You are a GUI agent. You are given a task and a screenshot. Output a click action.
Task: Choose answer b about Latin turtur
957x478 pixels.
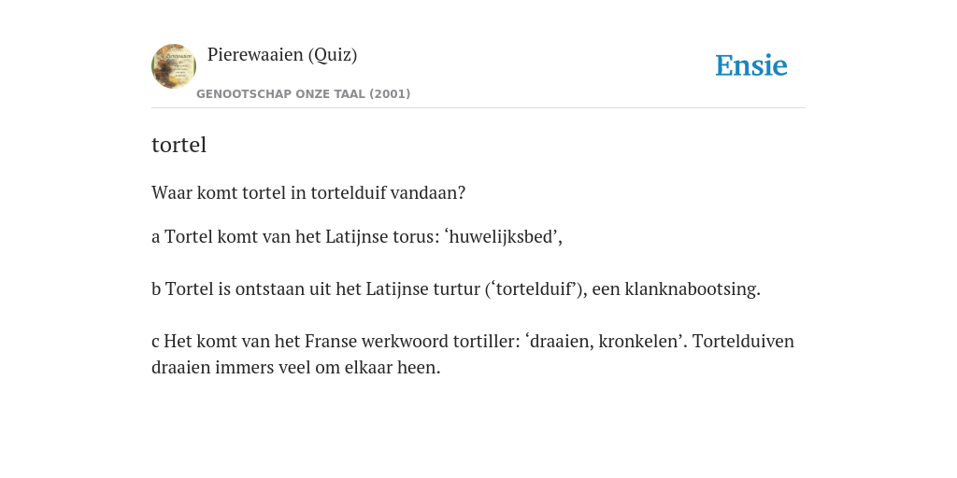[456, 288]
